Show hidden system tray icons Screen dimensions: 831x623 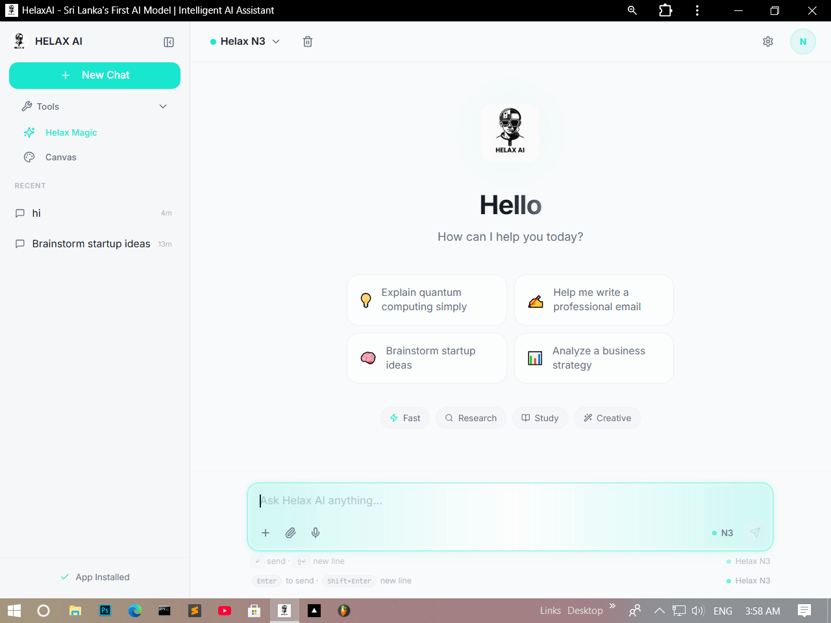coord(660,611)
